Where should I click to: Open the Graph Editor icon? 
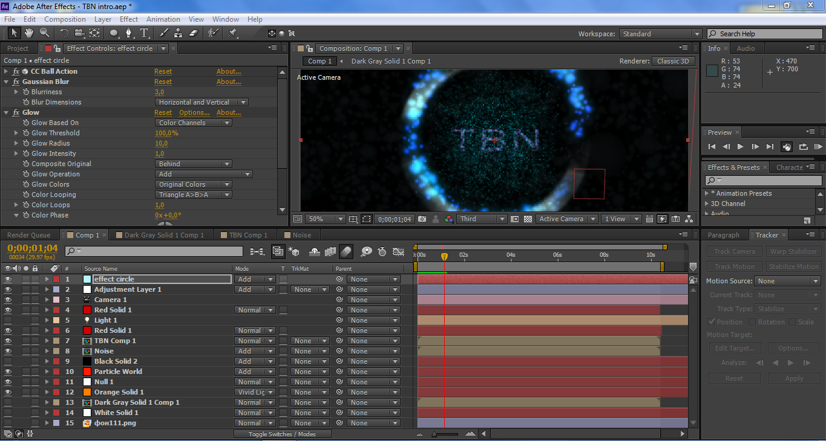(398, 251)
